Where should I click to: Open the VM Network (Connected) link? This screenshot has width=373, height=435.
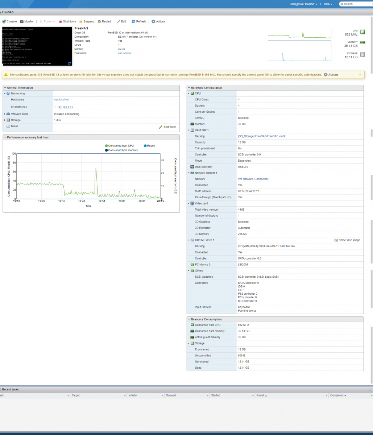pos(253,179)
